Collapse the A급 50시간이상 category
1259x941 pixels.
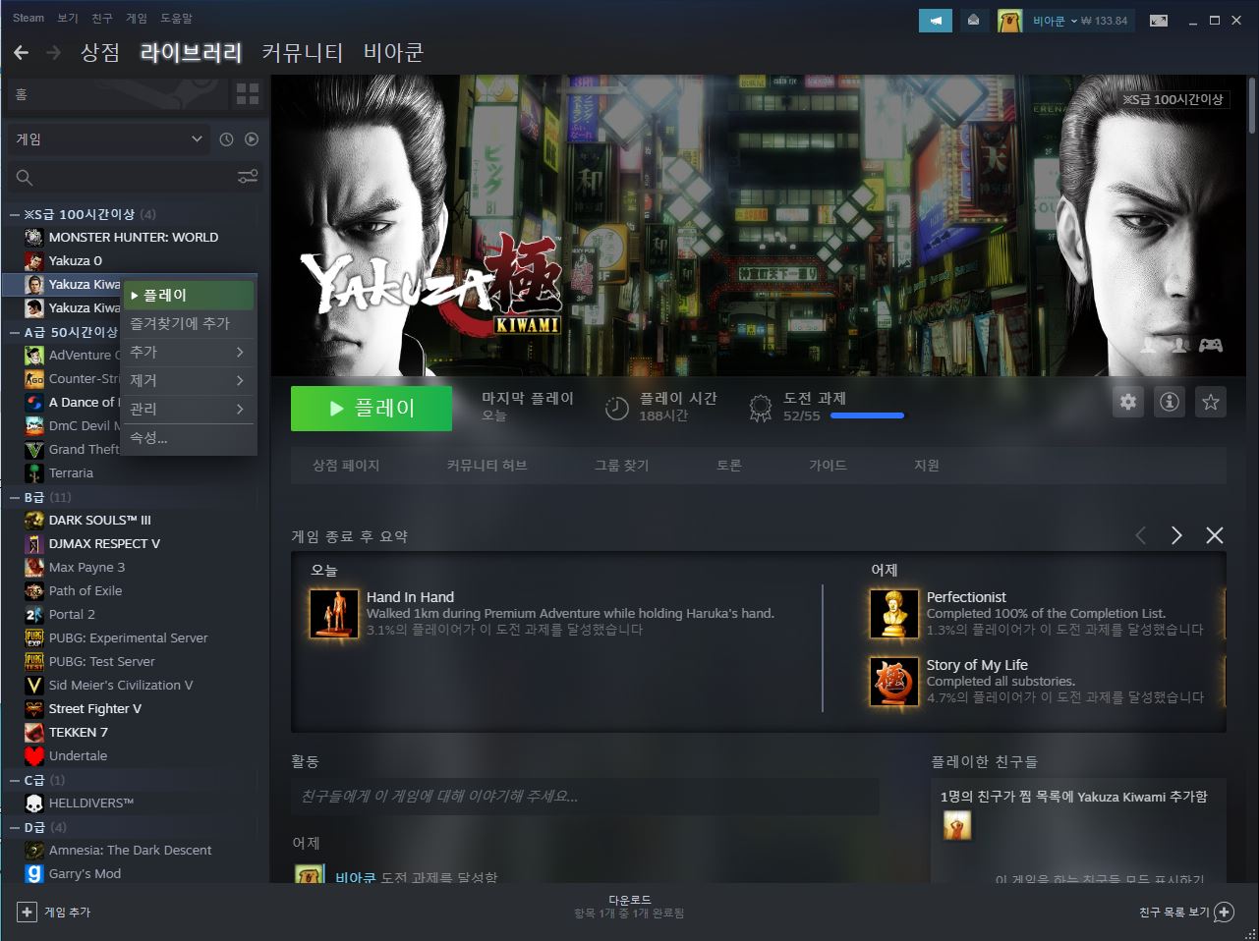tap(15, 332)
